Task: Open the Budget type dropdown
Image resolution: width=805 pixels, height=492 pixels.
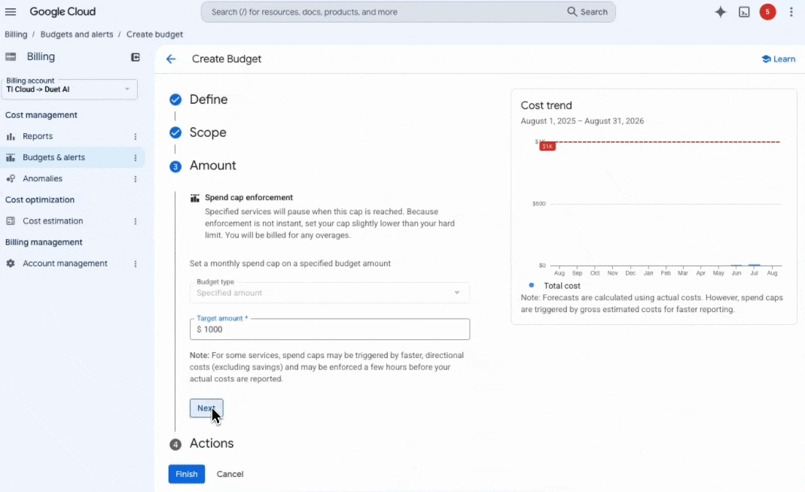Action: (x=330, y=293)
